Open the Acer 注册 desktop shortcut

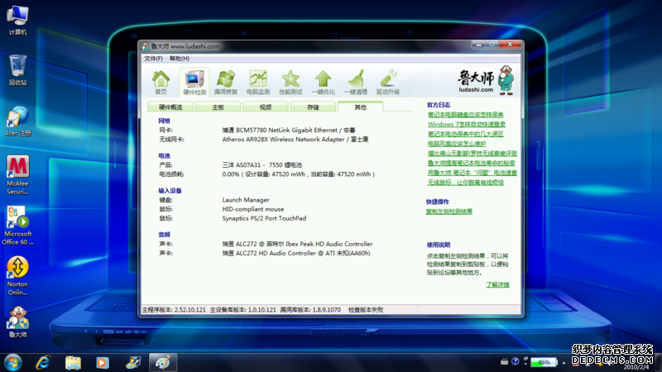tap(17, 122)
